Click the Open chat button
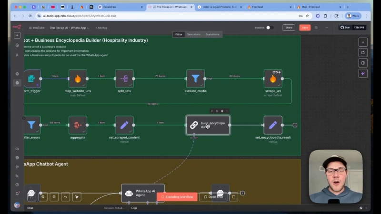The width and height of the screenshot is (381, 214). [213, 197]
